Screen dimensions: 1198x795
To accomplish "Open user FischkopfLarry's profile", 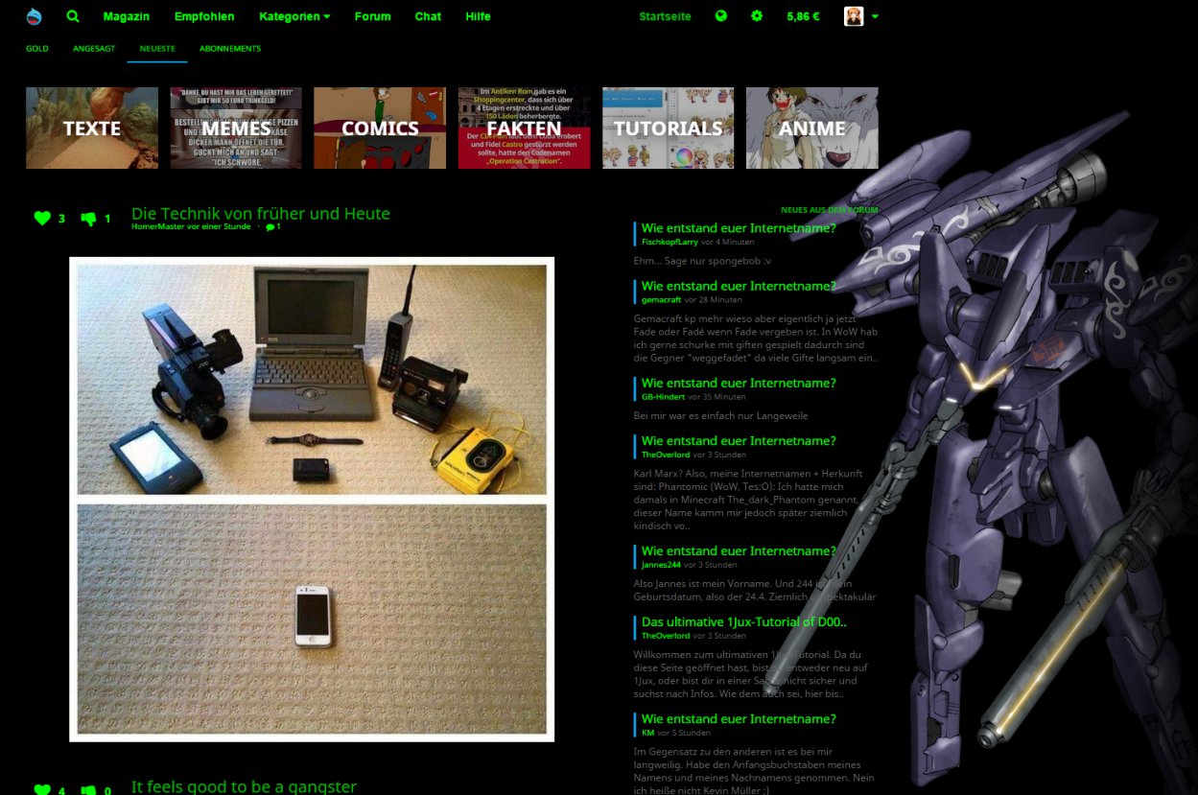I will click(x=669, y=242).
